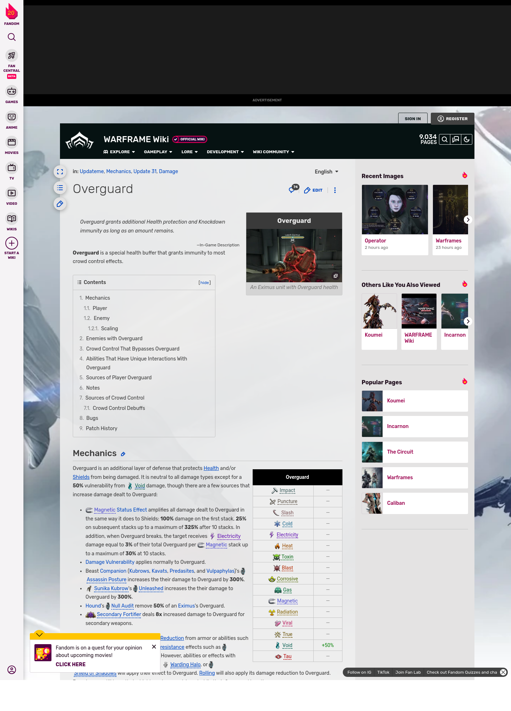Open The Circuit popular page
The image size is (511, 711).
[x=415, y=452]
